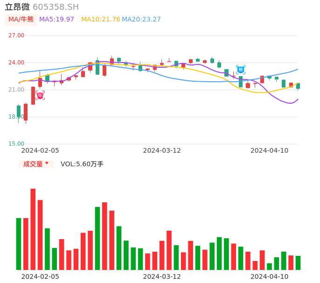
Task: Open the 成交量 indicator dropdown arrow
Action: point(47,163)
